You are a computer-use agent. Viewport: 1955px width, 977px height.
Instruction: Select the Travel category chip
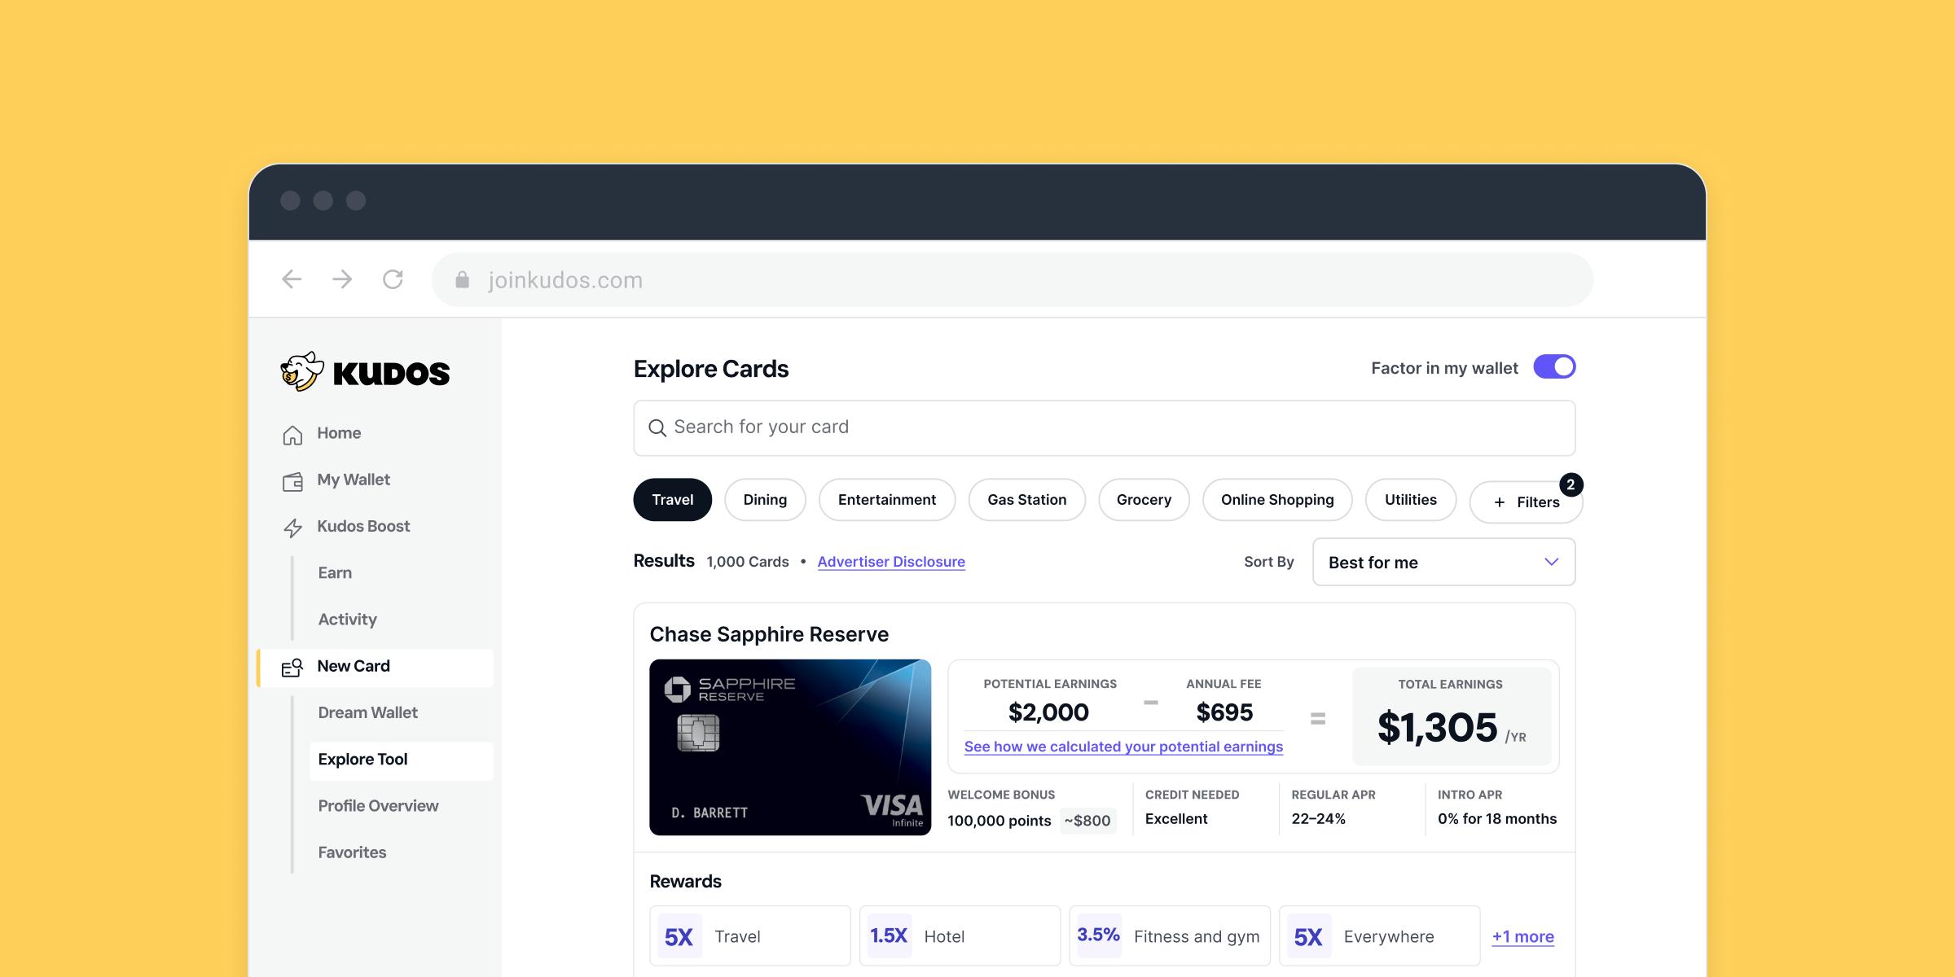(x=672, y=500)
